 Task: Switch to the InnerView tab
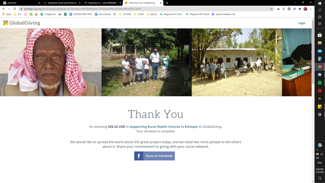[21, 3]
